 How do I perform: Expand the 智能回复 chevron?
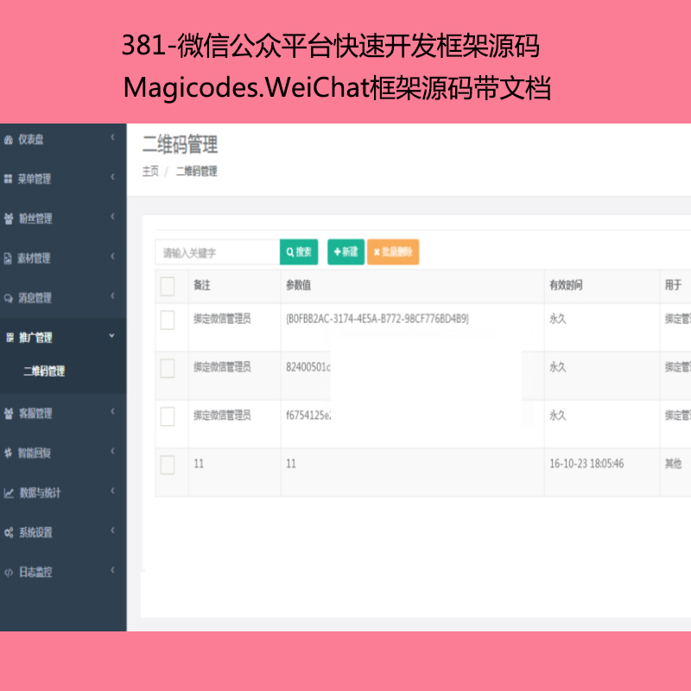(112, 451)
